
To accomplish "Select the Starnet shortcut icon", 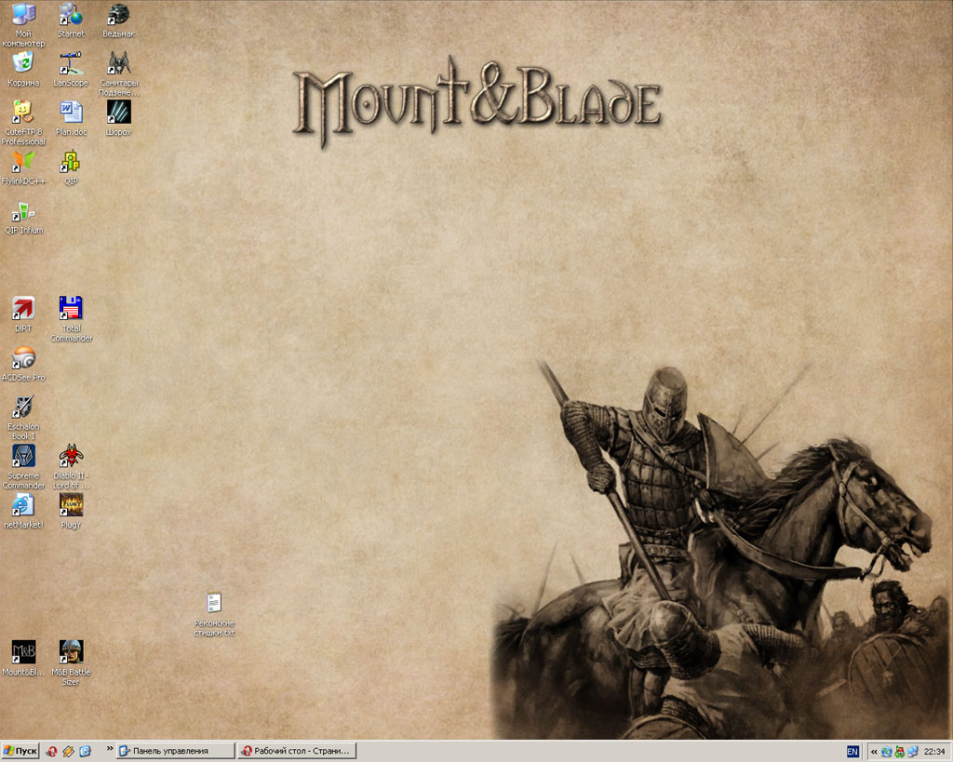I will pyautogui.click(x=71, y=20).
